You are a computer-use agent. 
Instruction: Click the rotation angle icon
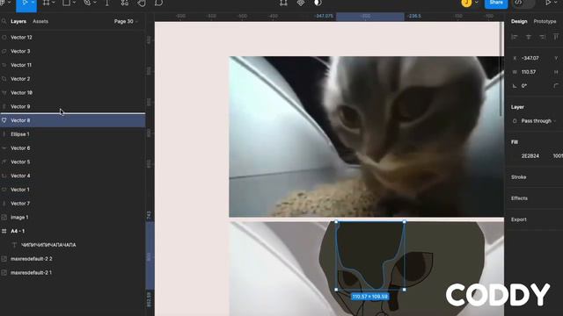[x=515, y=86]
